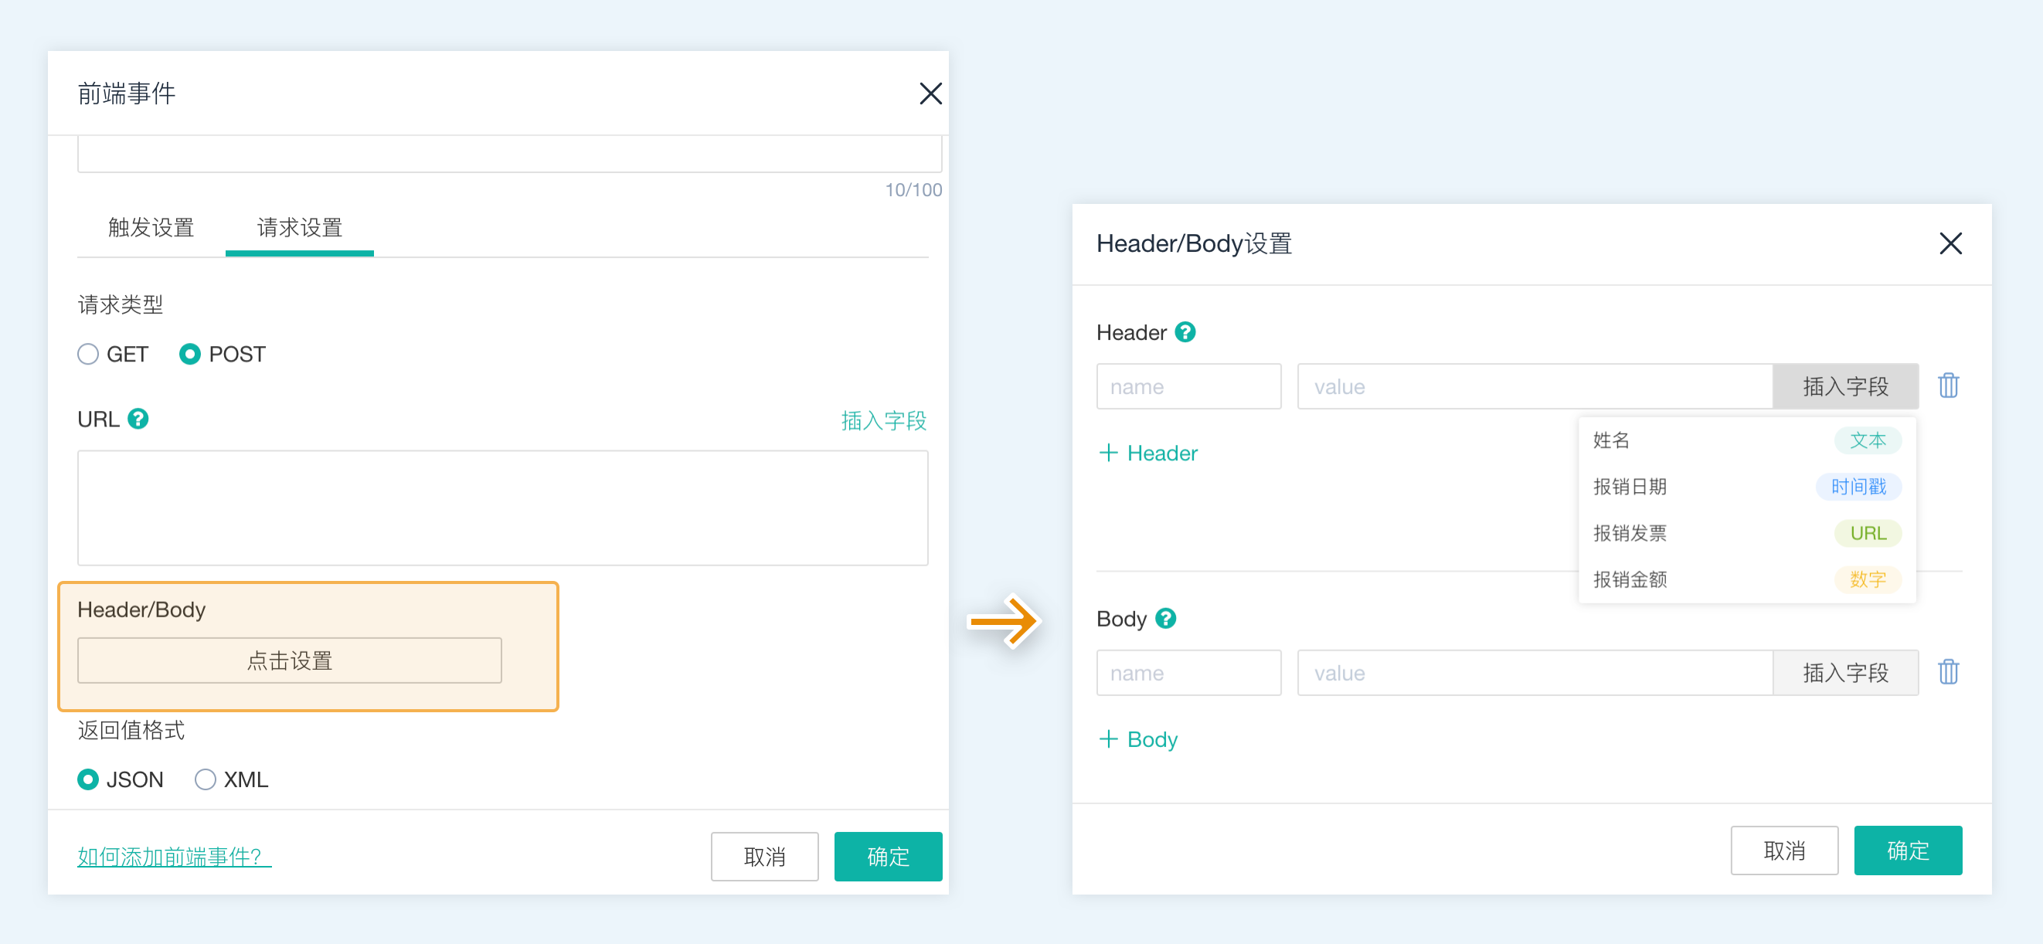Click the 点击设置 button under Header/Body
Image resolution: width=2043 pixels, height=944 pixels.
click(290, 660)
